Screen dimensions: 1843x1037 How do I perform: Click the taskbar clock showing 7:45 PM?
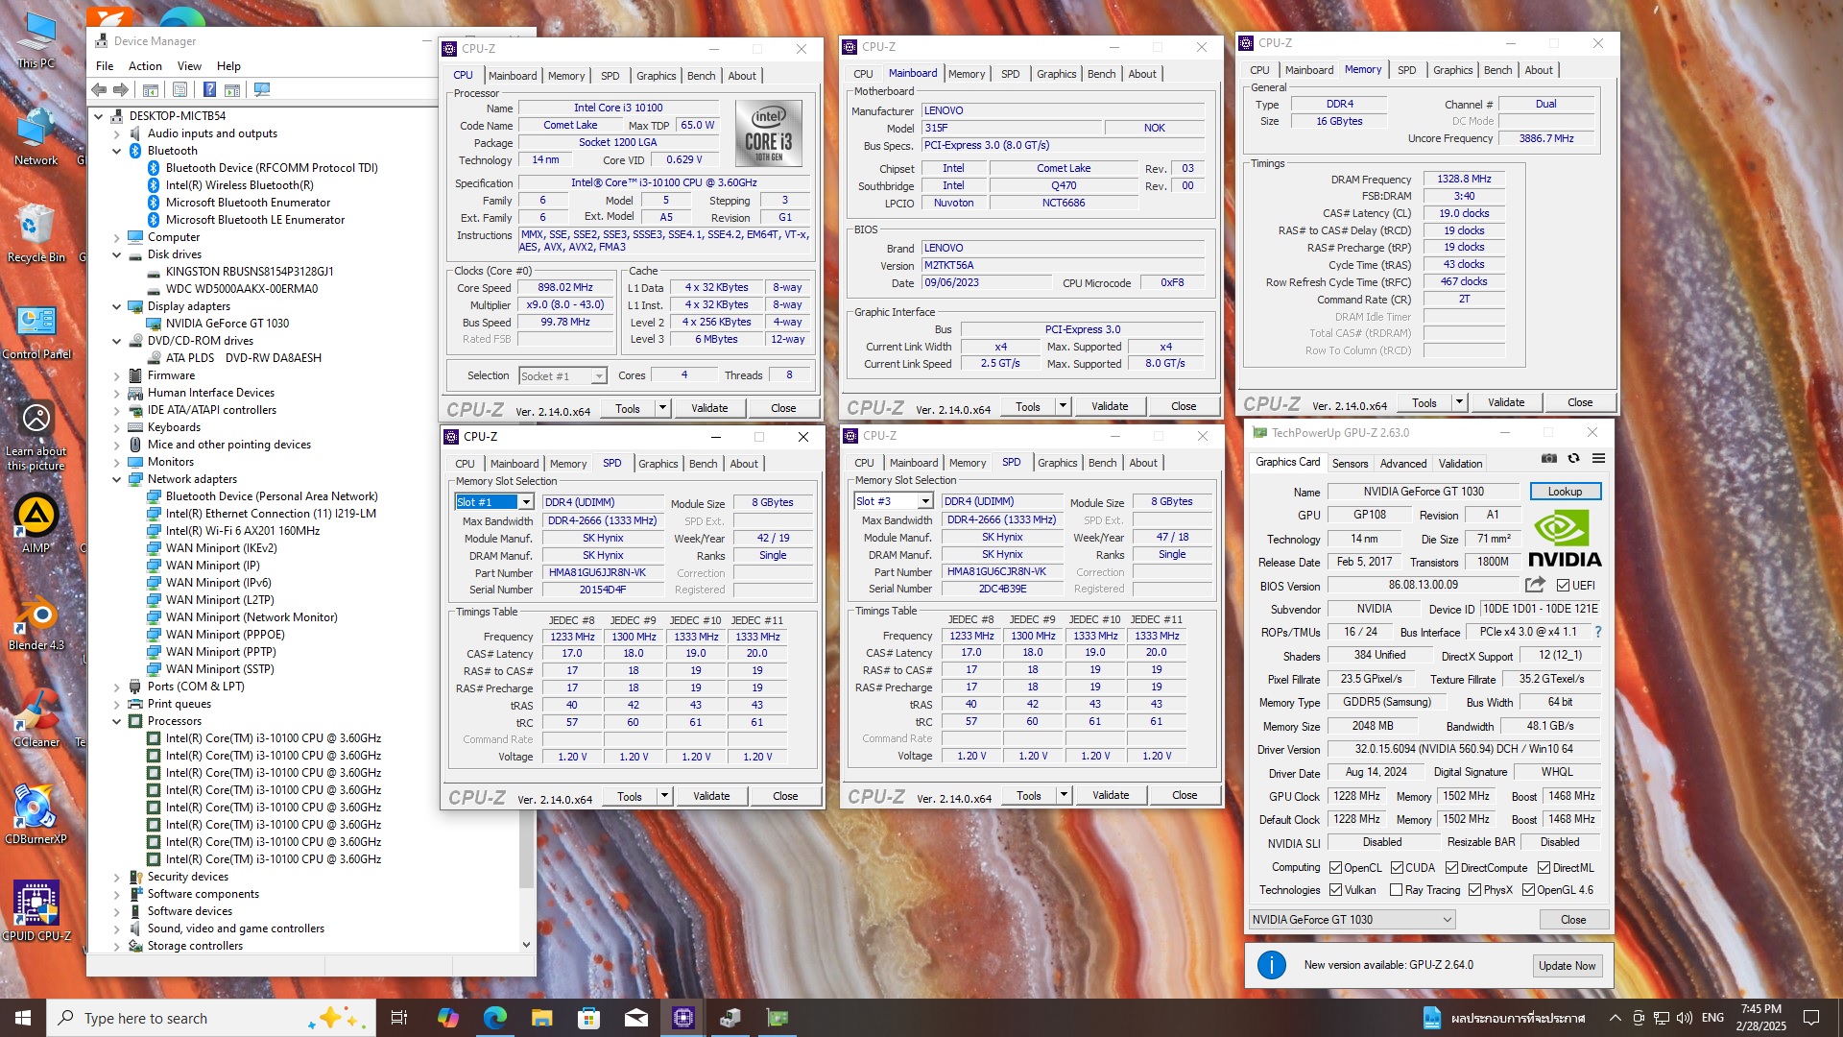tap(1760, 1018)
